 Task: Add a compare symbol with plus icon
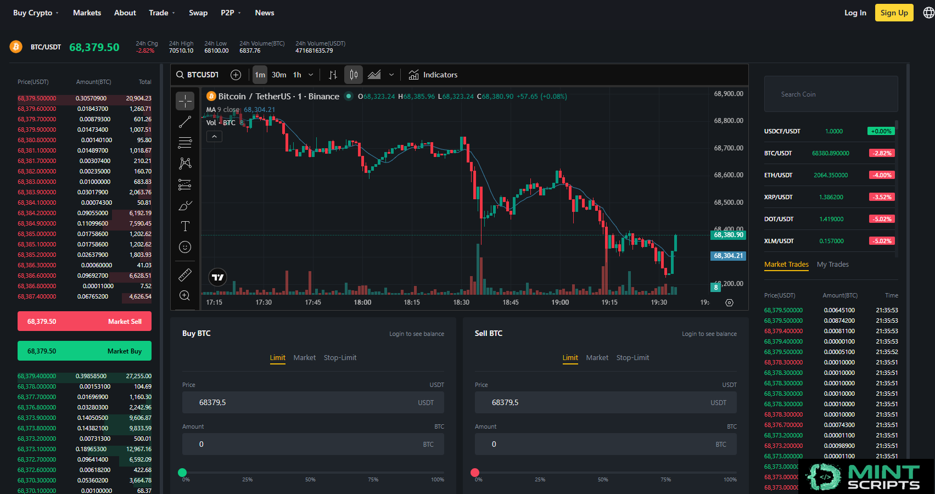pyautogui.click(x=236, y=75)
